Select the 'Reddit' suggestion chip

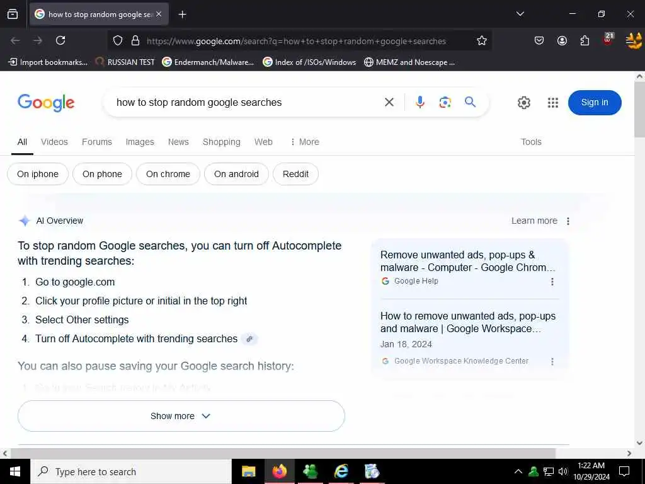click(295, 174)
